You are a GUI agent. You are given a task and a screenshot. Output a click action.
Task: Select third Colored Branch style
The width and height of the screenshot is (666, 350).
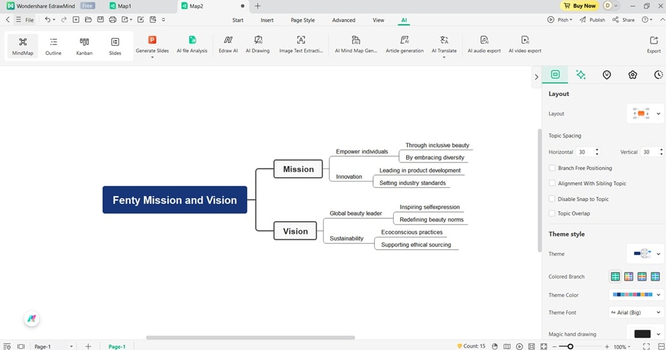click(x=642, y=277)
